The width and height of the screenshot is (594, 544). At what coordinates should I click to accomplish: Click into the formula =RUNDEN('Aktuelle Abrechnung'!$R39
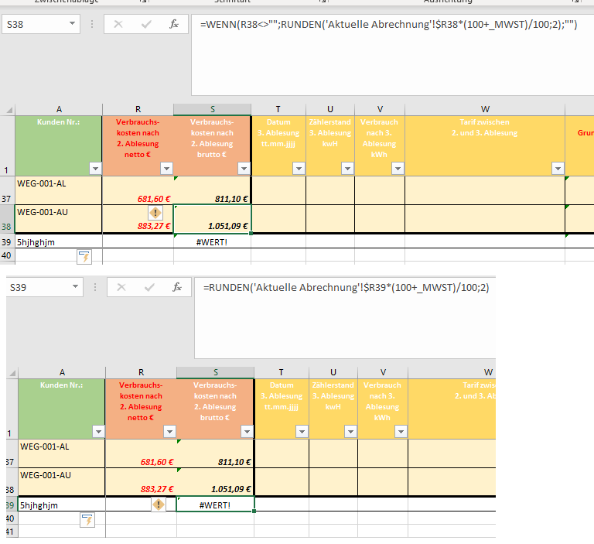(x=346, y=288)
